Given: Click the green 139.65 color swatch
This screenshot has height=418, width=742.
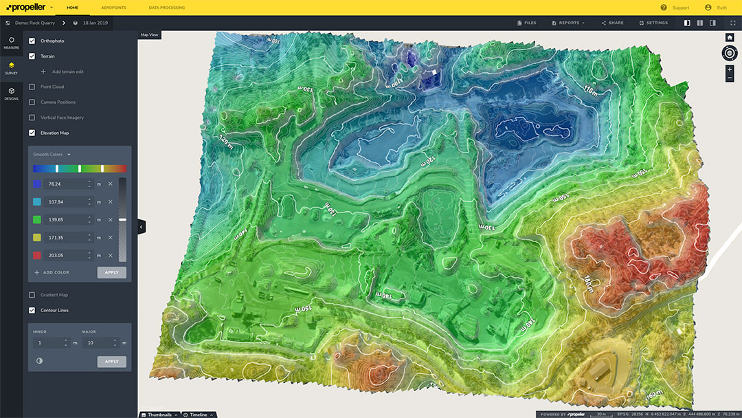Looking at the screenshot, I should tap(37, 219).
